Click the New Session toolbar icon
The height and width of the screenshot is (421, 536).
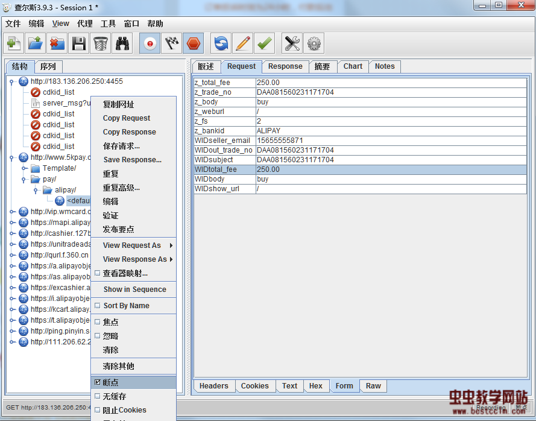tap(14, 43)
